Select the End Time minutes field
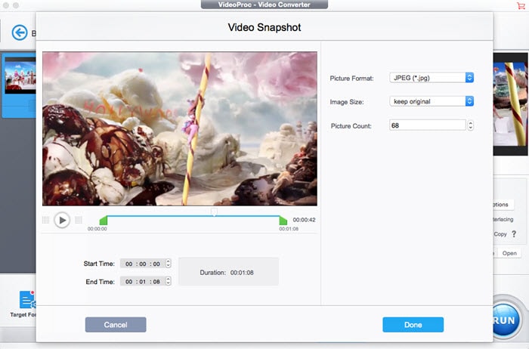Screen dimensions: 529x349 click(x=143, y=282)
